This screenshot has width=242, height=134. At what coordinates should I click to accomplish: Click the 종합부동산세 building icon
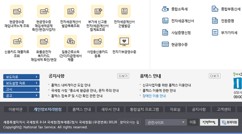pyautogui.click(x=215, y=9)
